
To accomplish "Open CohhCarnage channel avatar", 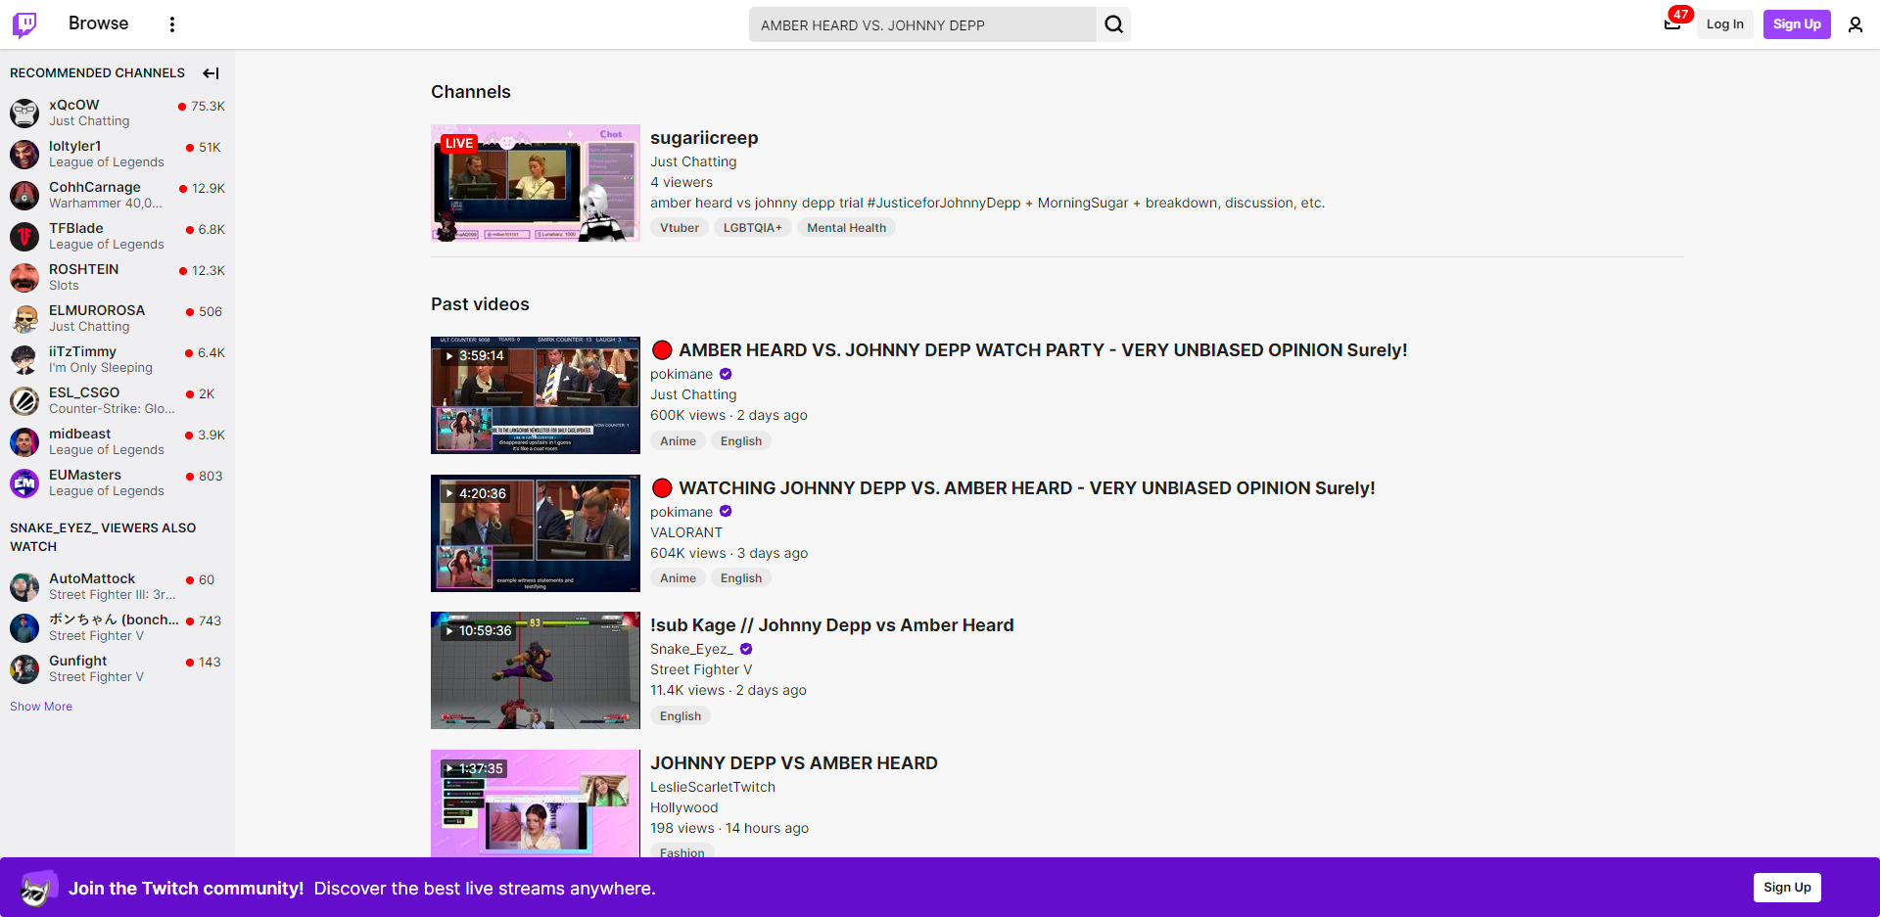I will point(24,195).
